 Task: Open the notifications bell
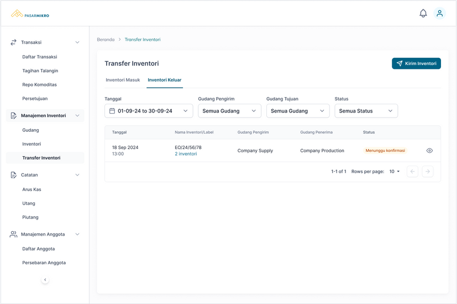pos(423,13)
